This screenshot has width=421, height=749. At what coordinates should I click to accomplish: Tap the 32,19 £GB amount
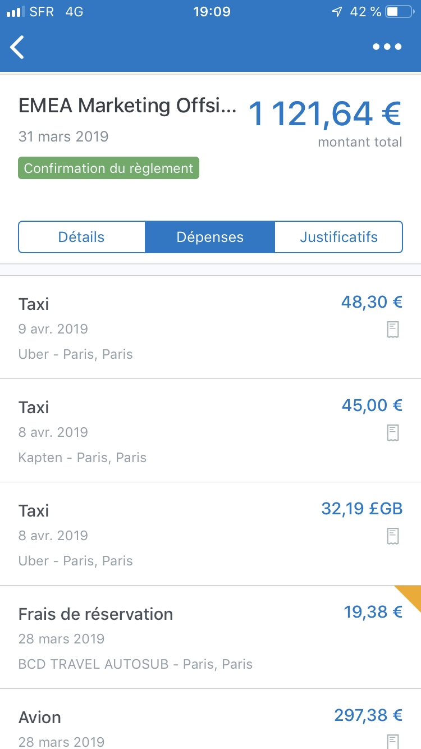[362, 509]
